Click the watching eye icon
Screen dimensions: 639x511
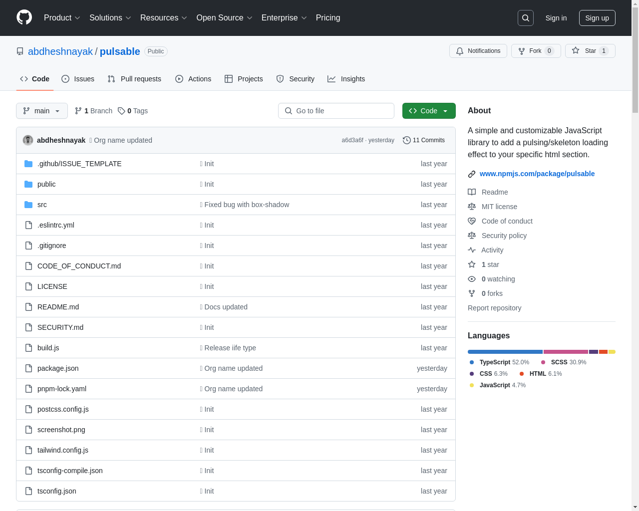click(472, 279)
